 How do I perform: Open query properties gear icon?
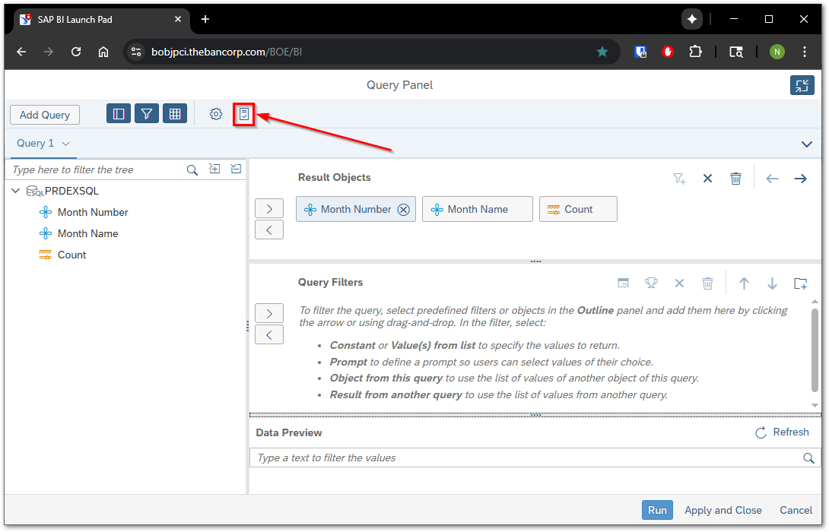[x=216, y=114]
